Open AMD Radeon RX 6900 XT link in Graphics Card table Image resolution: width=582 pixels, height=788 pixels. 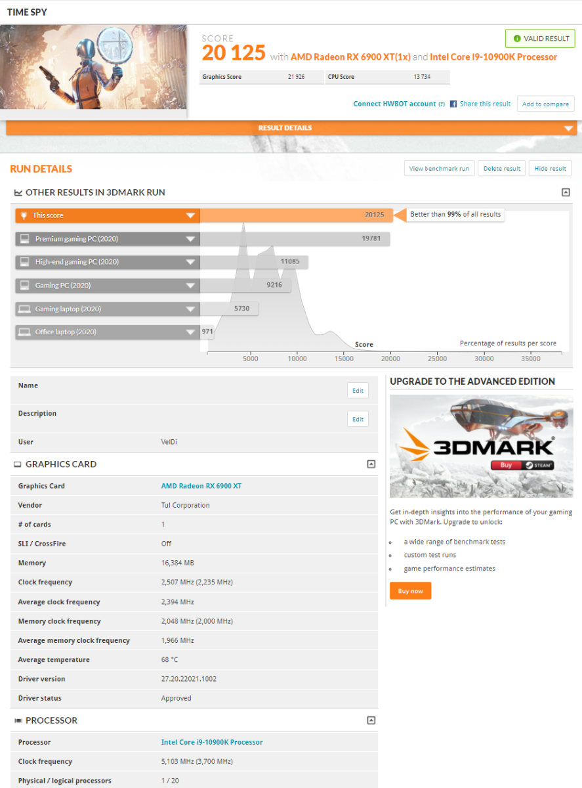pyautogui.click(x=201, y=486)
